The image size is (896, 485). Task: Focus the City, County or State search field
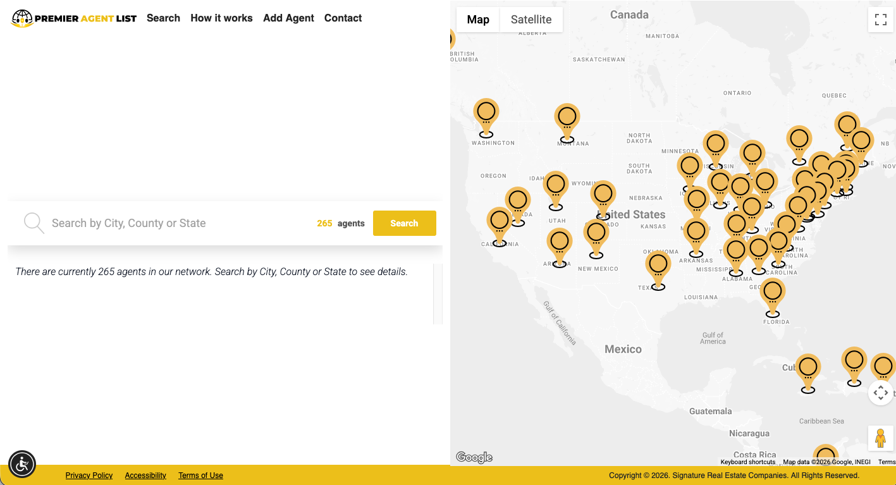click(x=177, y=223)
